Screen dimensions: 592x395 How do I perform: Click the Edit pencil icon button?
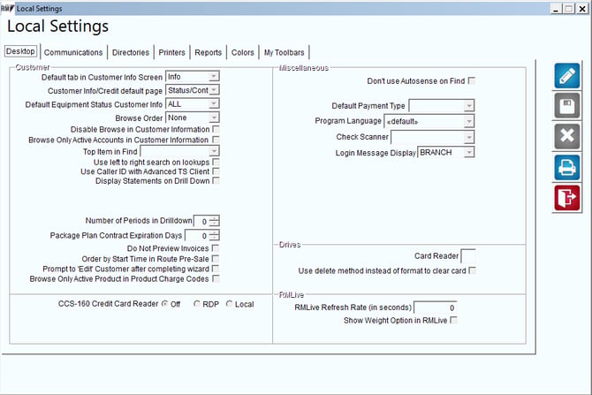pyautogui.click(x=567, y=76)
